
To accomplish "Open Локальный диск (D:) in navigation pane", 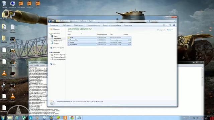I will point(60,57).
